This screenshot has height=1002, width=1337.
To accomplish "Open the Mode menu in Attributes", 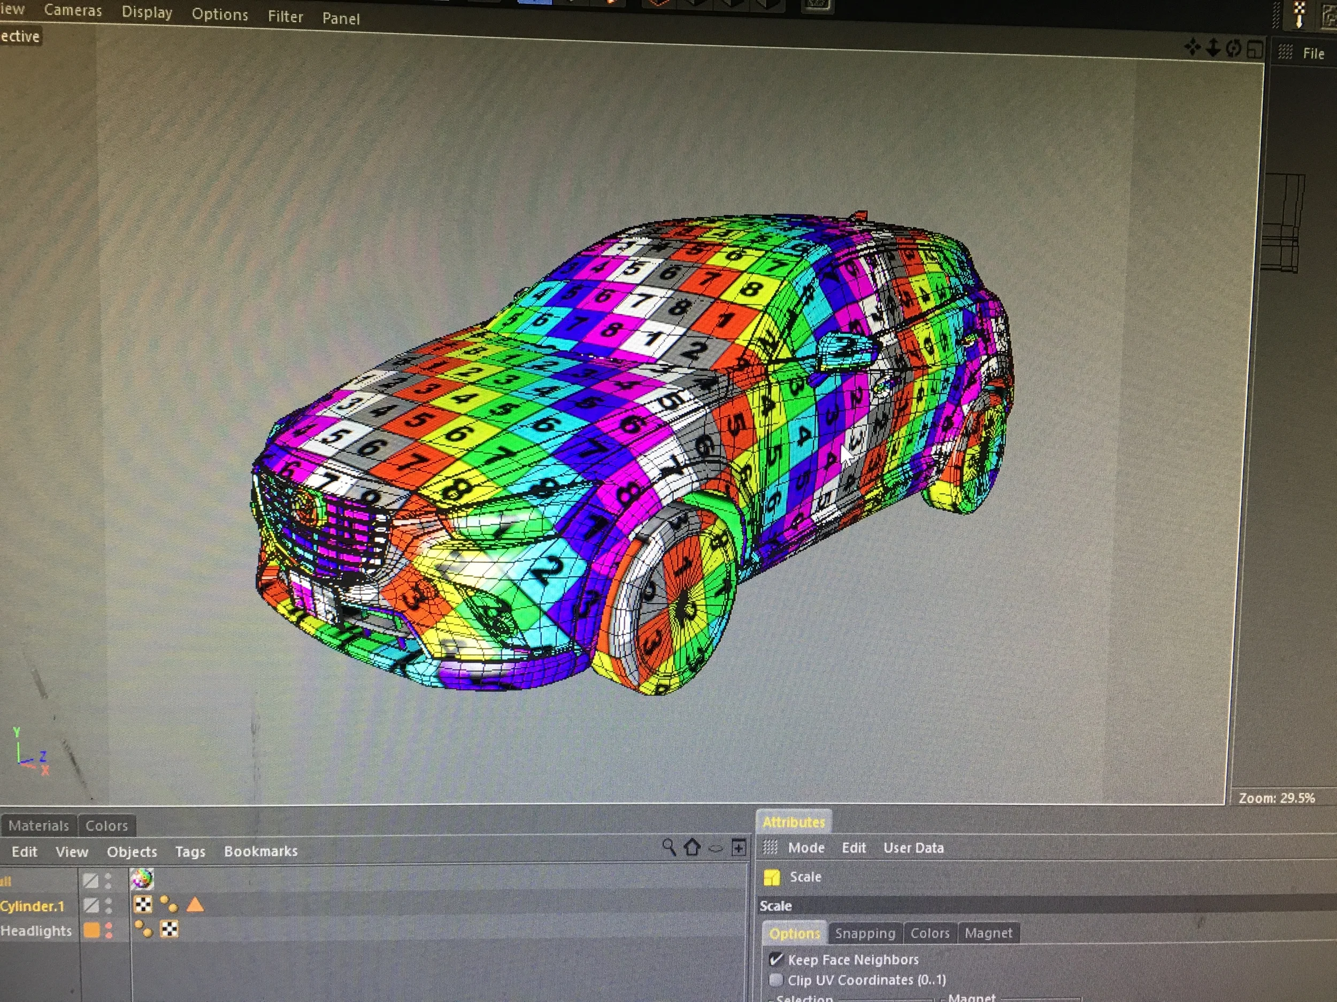I will point(806,848).
